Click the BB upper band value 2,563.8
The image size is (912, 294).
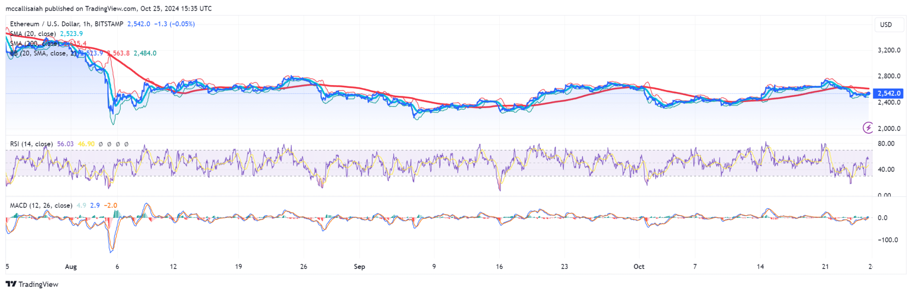tap(118, 53)
